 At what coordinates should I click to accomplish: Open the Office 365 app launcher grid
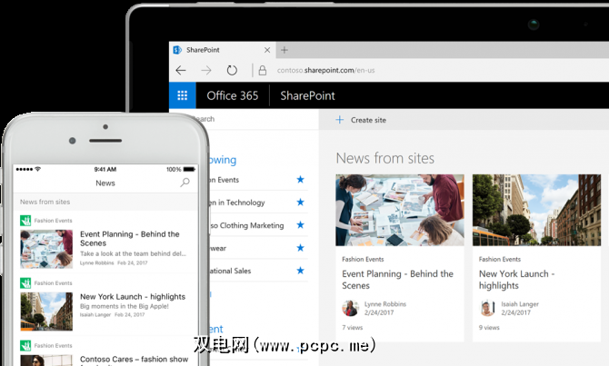[182, 95]
